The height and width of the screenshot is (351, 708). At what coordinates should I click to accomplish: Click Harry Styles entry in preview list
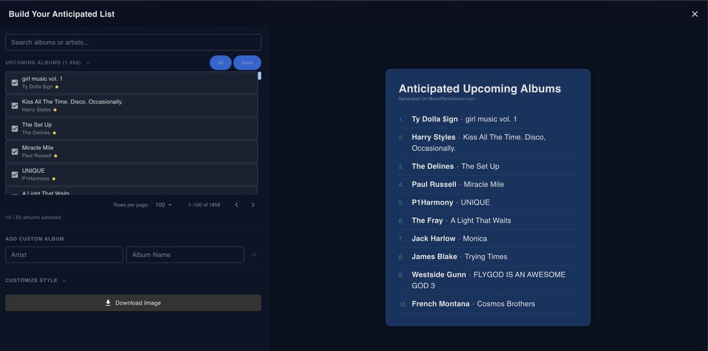(489, 143)
